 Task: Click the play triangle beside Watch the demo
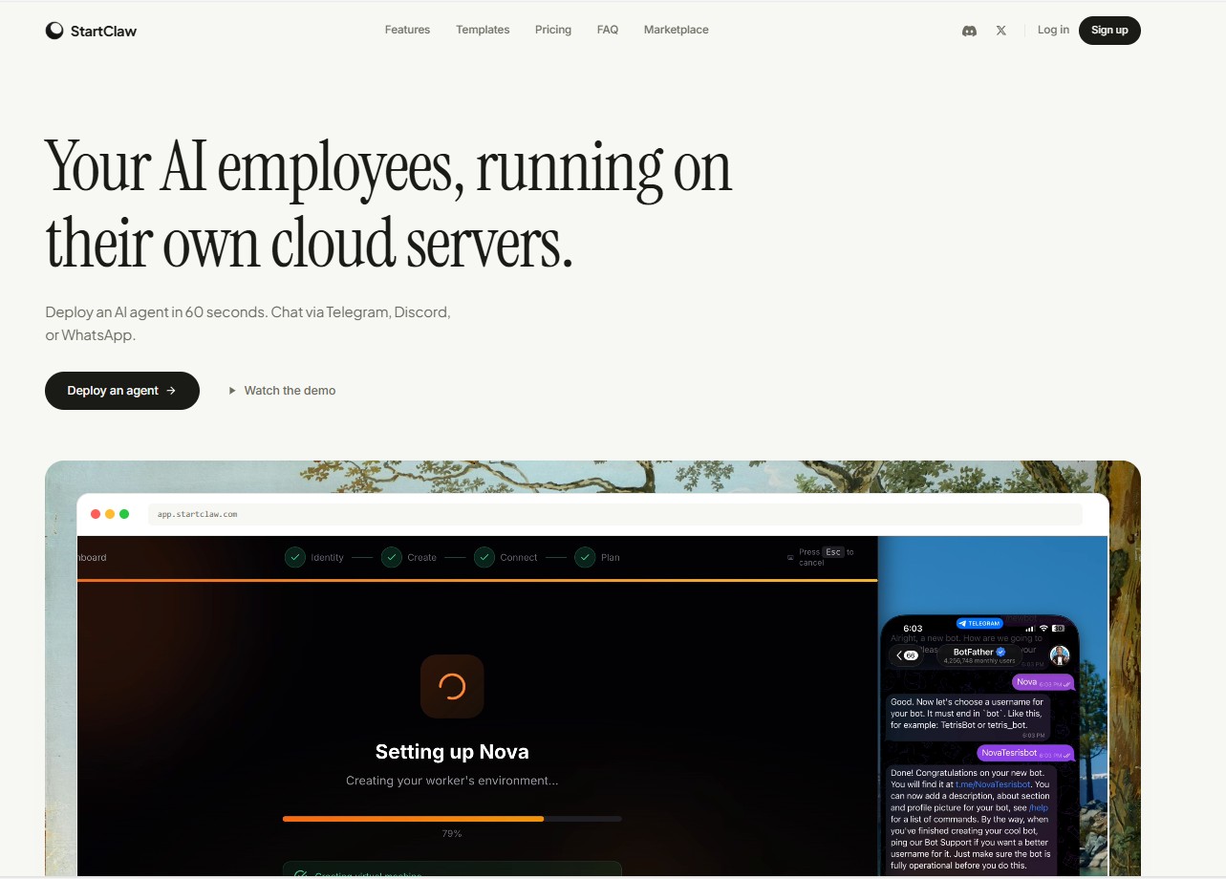coord(231,390)
